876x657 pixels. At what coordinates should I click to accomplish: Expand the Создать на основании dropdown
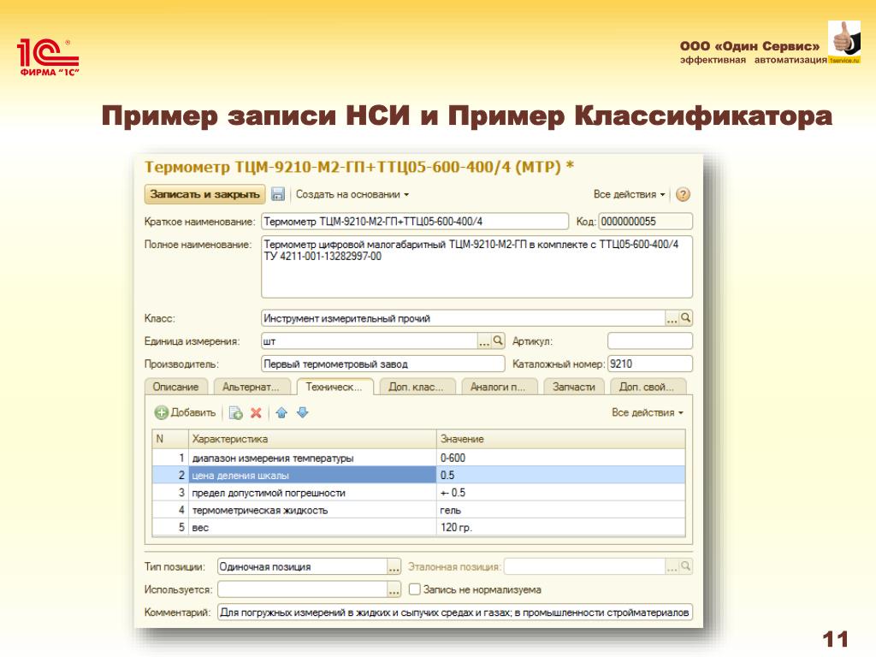tap(352, 194)
